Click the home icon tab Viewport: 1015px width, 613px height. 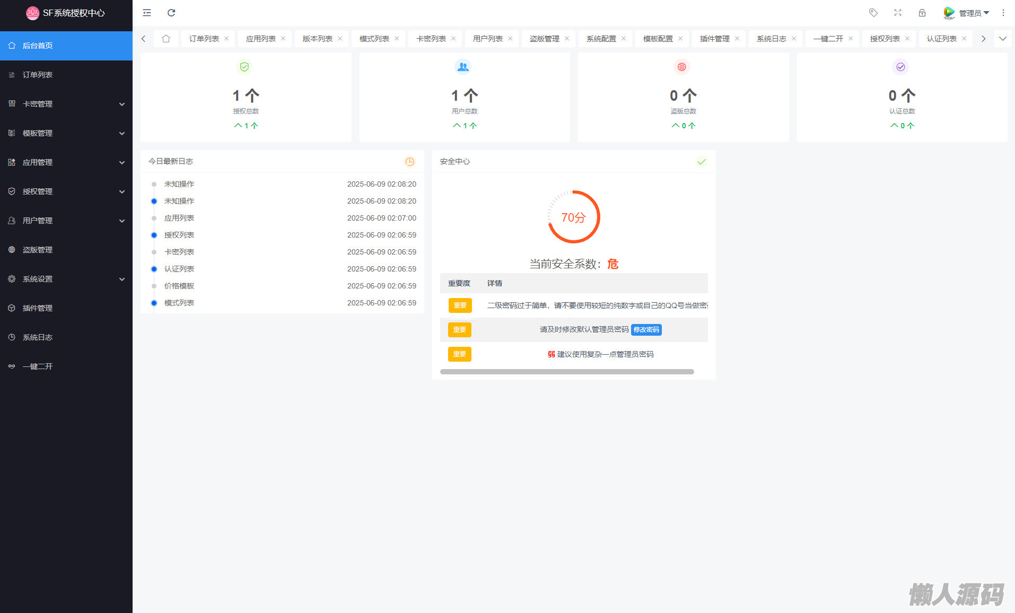166,39
